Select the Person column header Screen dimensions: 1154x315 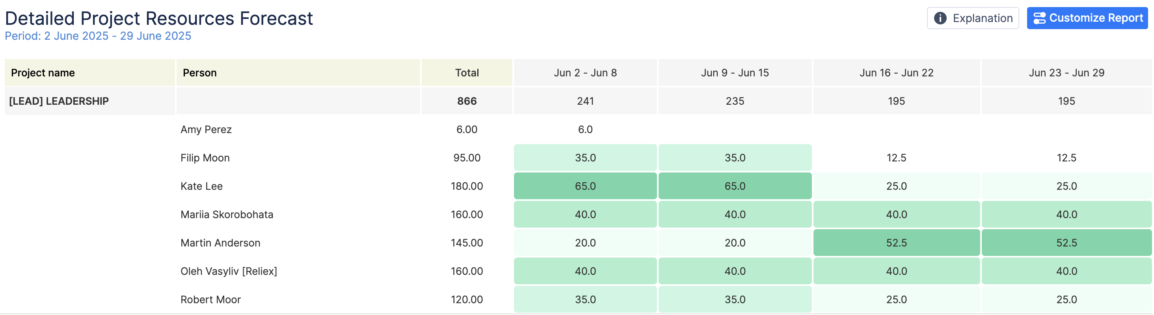click(x=200, y=73)
